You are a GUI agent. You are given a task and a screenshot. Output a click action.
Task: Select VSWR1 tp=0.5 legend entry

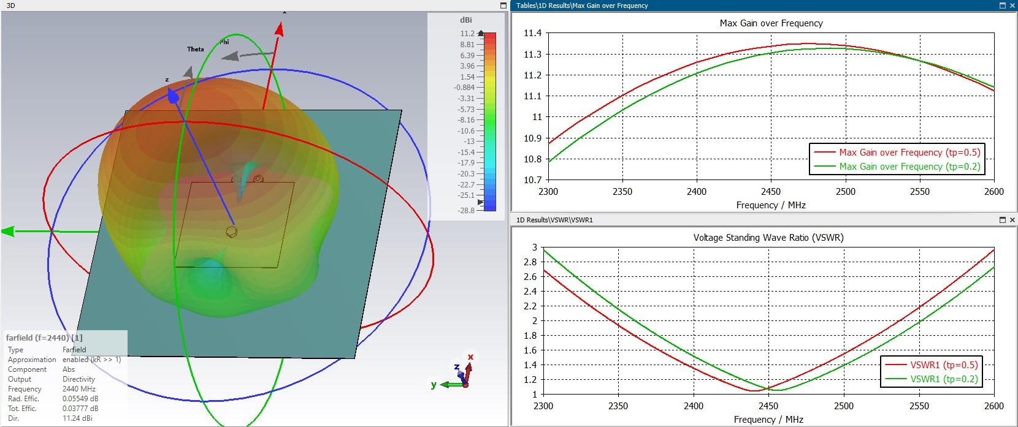pyautogui.click(x=944, y=365)
